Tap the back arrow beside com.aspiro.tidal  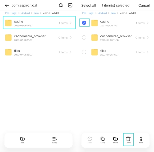pos(7,5)
